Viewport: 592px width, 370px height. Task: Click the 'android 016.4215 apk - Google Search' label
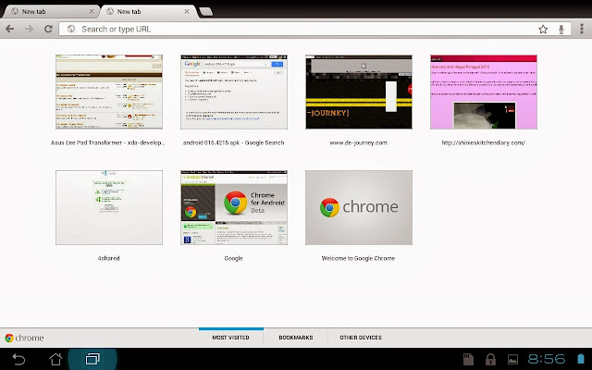click(234, 142)
